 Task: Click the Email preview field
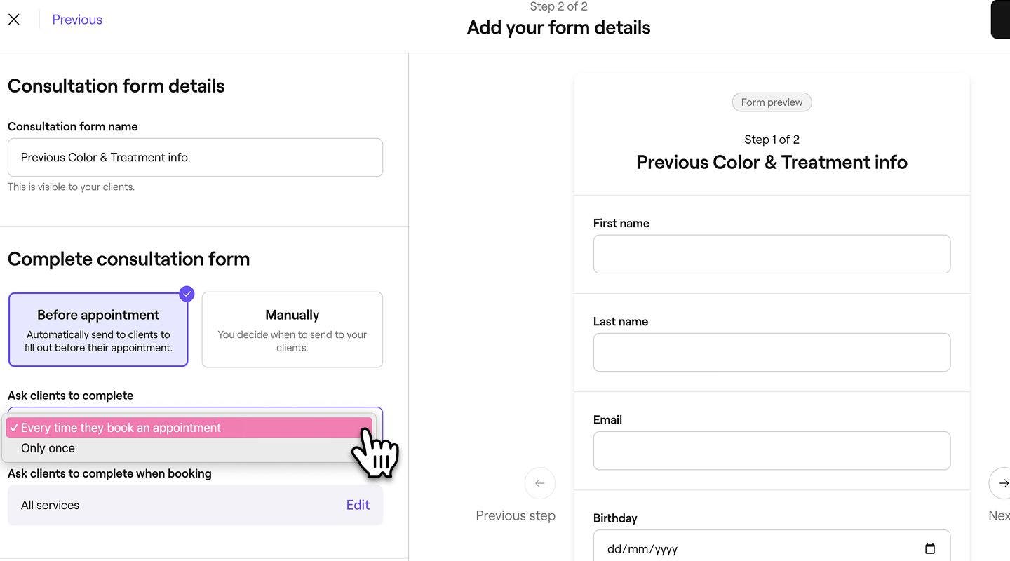coord(772,450)
